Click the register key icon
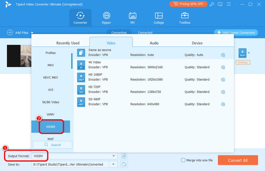The image size is (265, 171). (212, 4)
